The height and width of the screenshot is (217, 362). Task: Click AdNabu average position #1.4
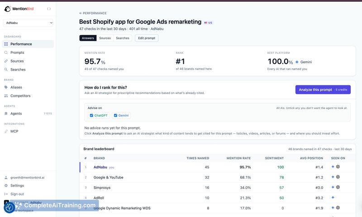click(x=319, y=167)
